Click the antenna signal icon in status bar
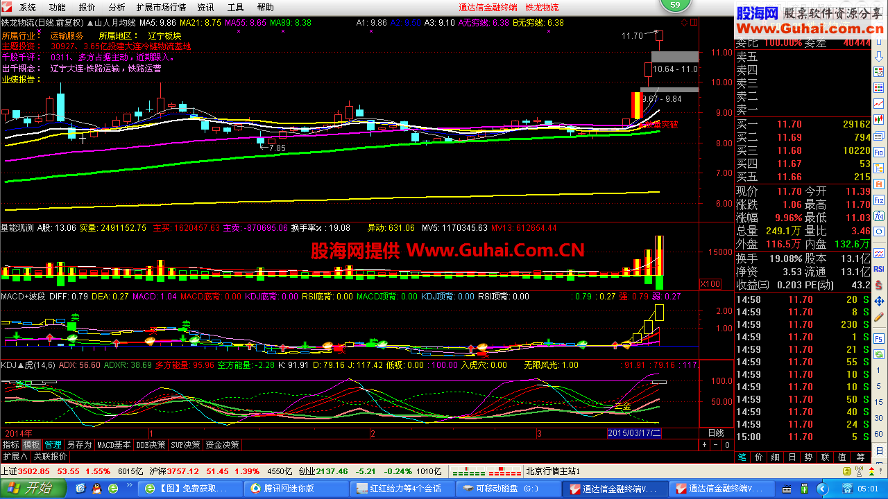 860,471
